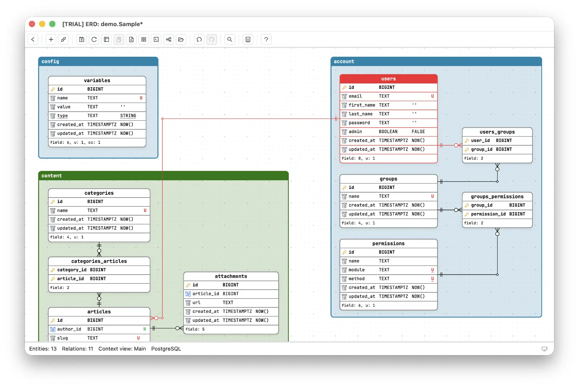Click the four-squares grid icon
Viewport: 579px width, 388px height.
point(144,39)
